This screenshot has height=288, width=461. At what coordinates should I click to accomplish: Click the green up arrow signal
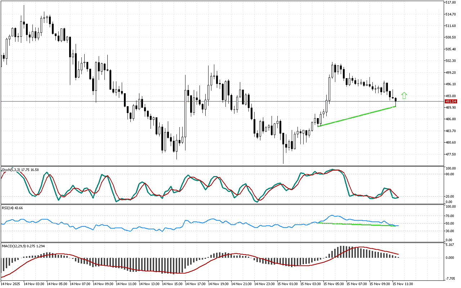pyautogui.click(x=404, y=95)
